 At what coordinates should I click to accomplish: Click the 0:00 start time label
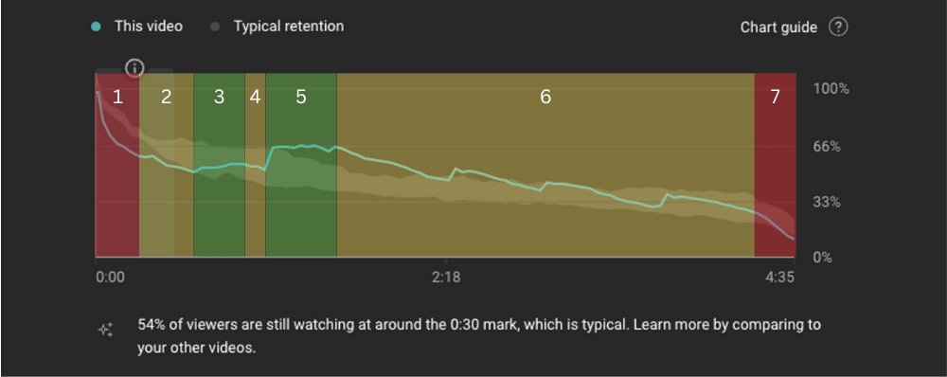[110, 278]
